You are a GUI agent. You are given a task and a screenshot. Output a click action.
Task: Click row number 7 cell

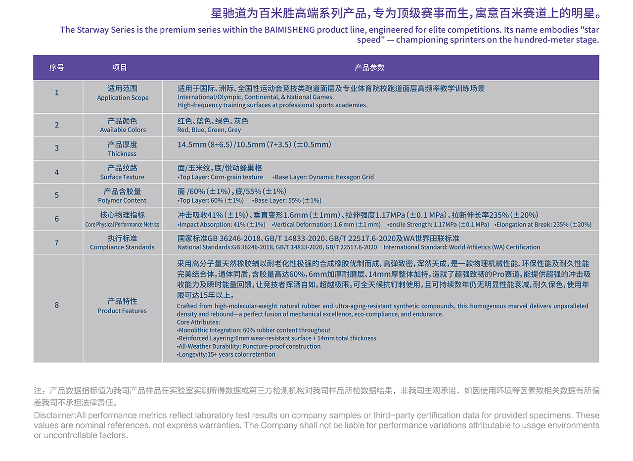click(57, 242)
